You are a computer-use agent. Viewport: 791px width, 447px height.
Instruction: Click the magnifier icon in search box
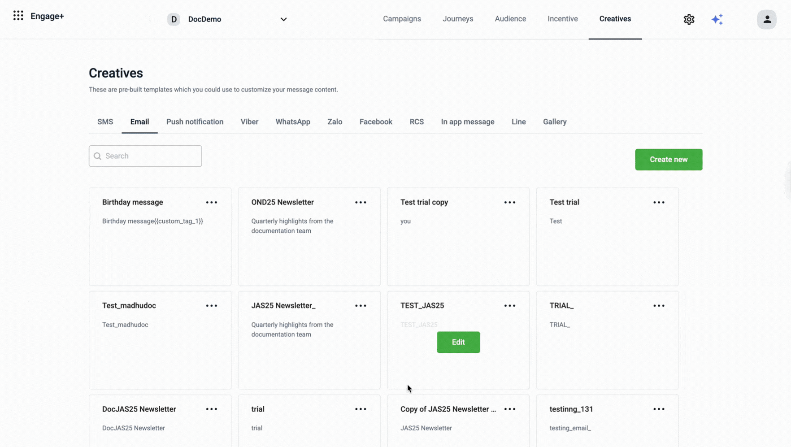click(x=97, y=156)
